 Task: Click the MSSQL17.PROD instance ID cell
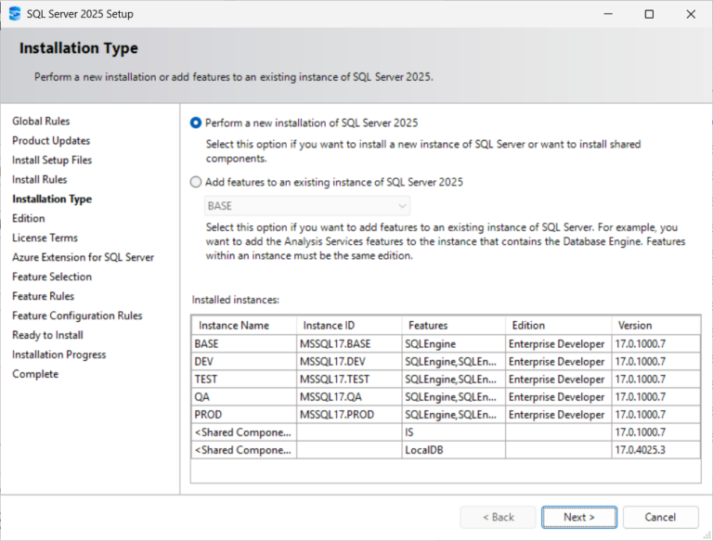coord(349,415)
